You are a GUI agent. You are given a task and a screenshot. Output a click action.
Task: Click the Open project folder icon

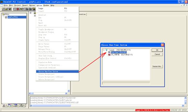[7, 9]
